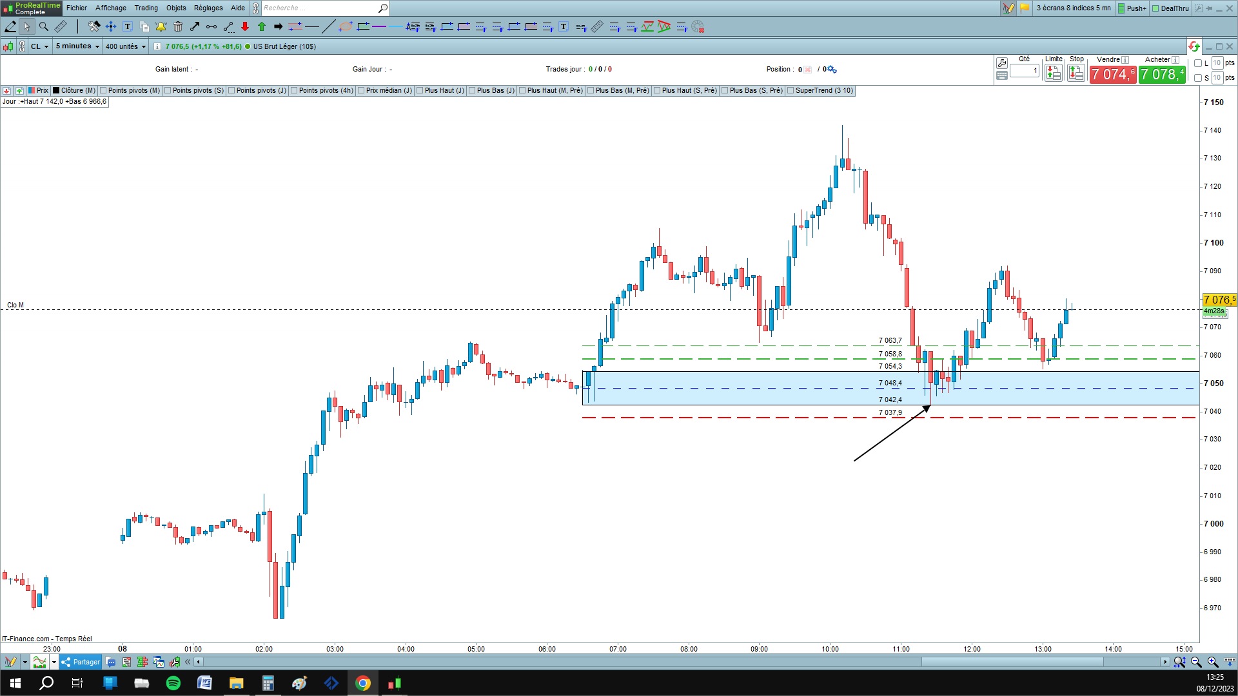Select the magnifier zoom tool
This screenshot has height=696, width=1238.
44,26
